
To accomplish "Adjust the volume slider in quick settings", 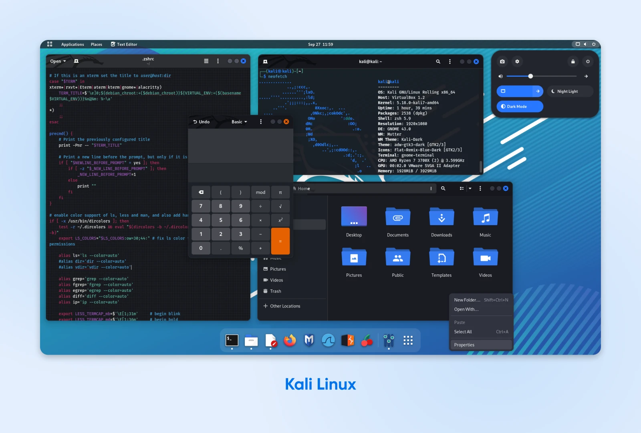I will click(542, 76).
